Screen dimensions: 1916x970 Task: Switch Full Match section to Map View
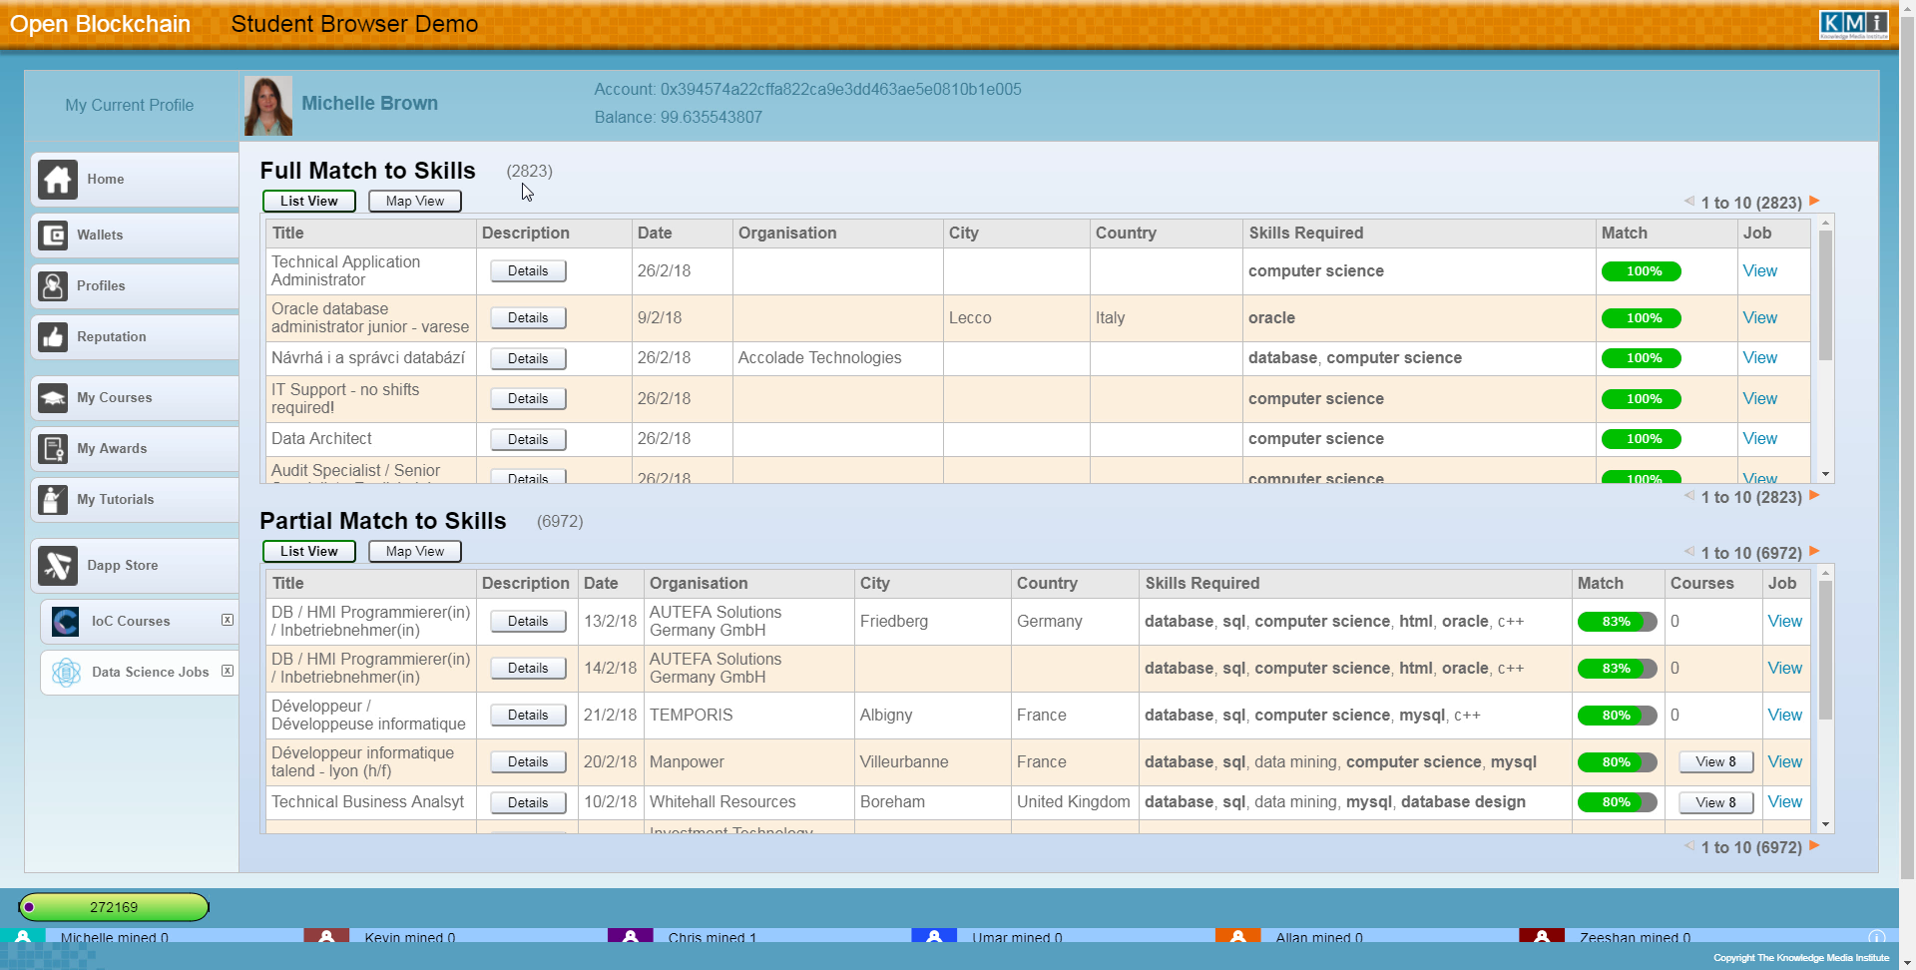[415, 202]
